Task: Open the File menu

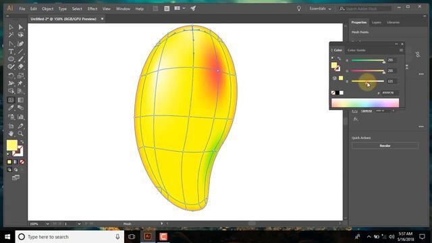Action: click(x=22, y=9)
